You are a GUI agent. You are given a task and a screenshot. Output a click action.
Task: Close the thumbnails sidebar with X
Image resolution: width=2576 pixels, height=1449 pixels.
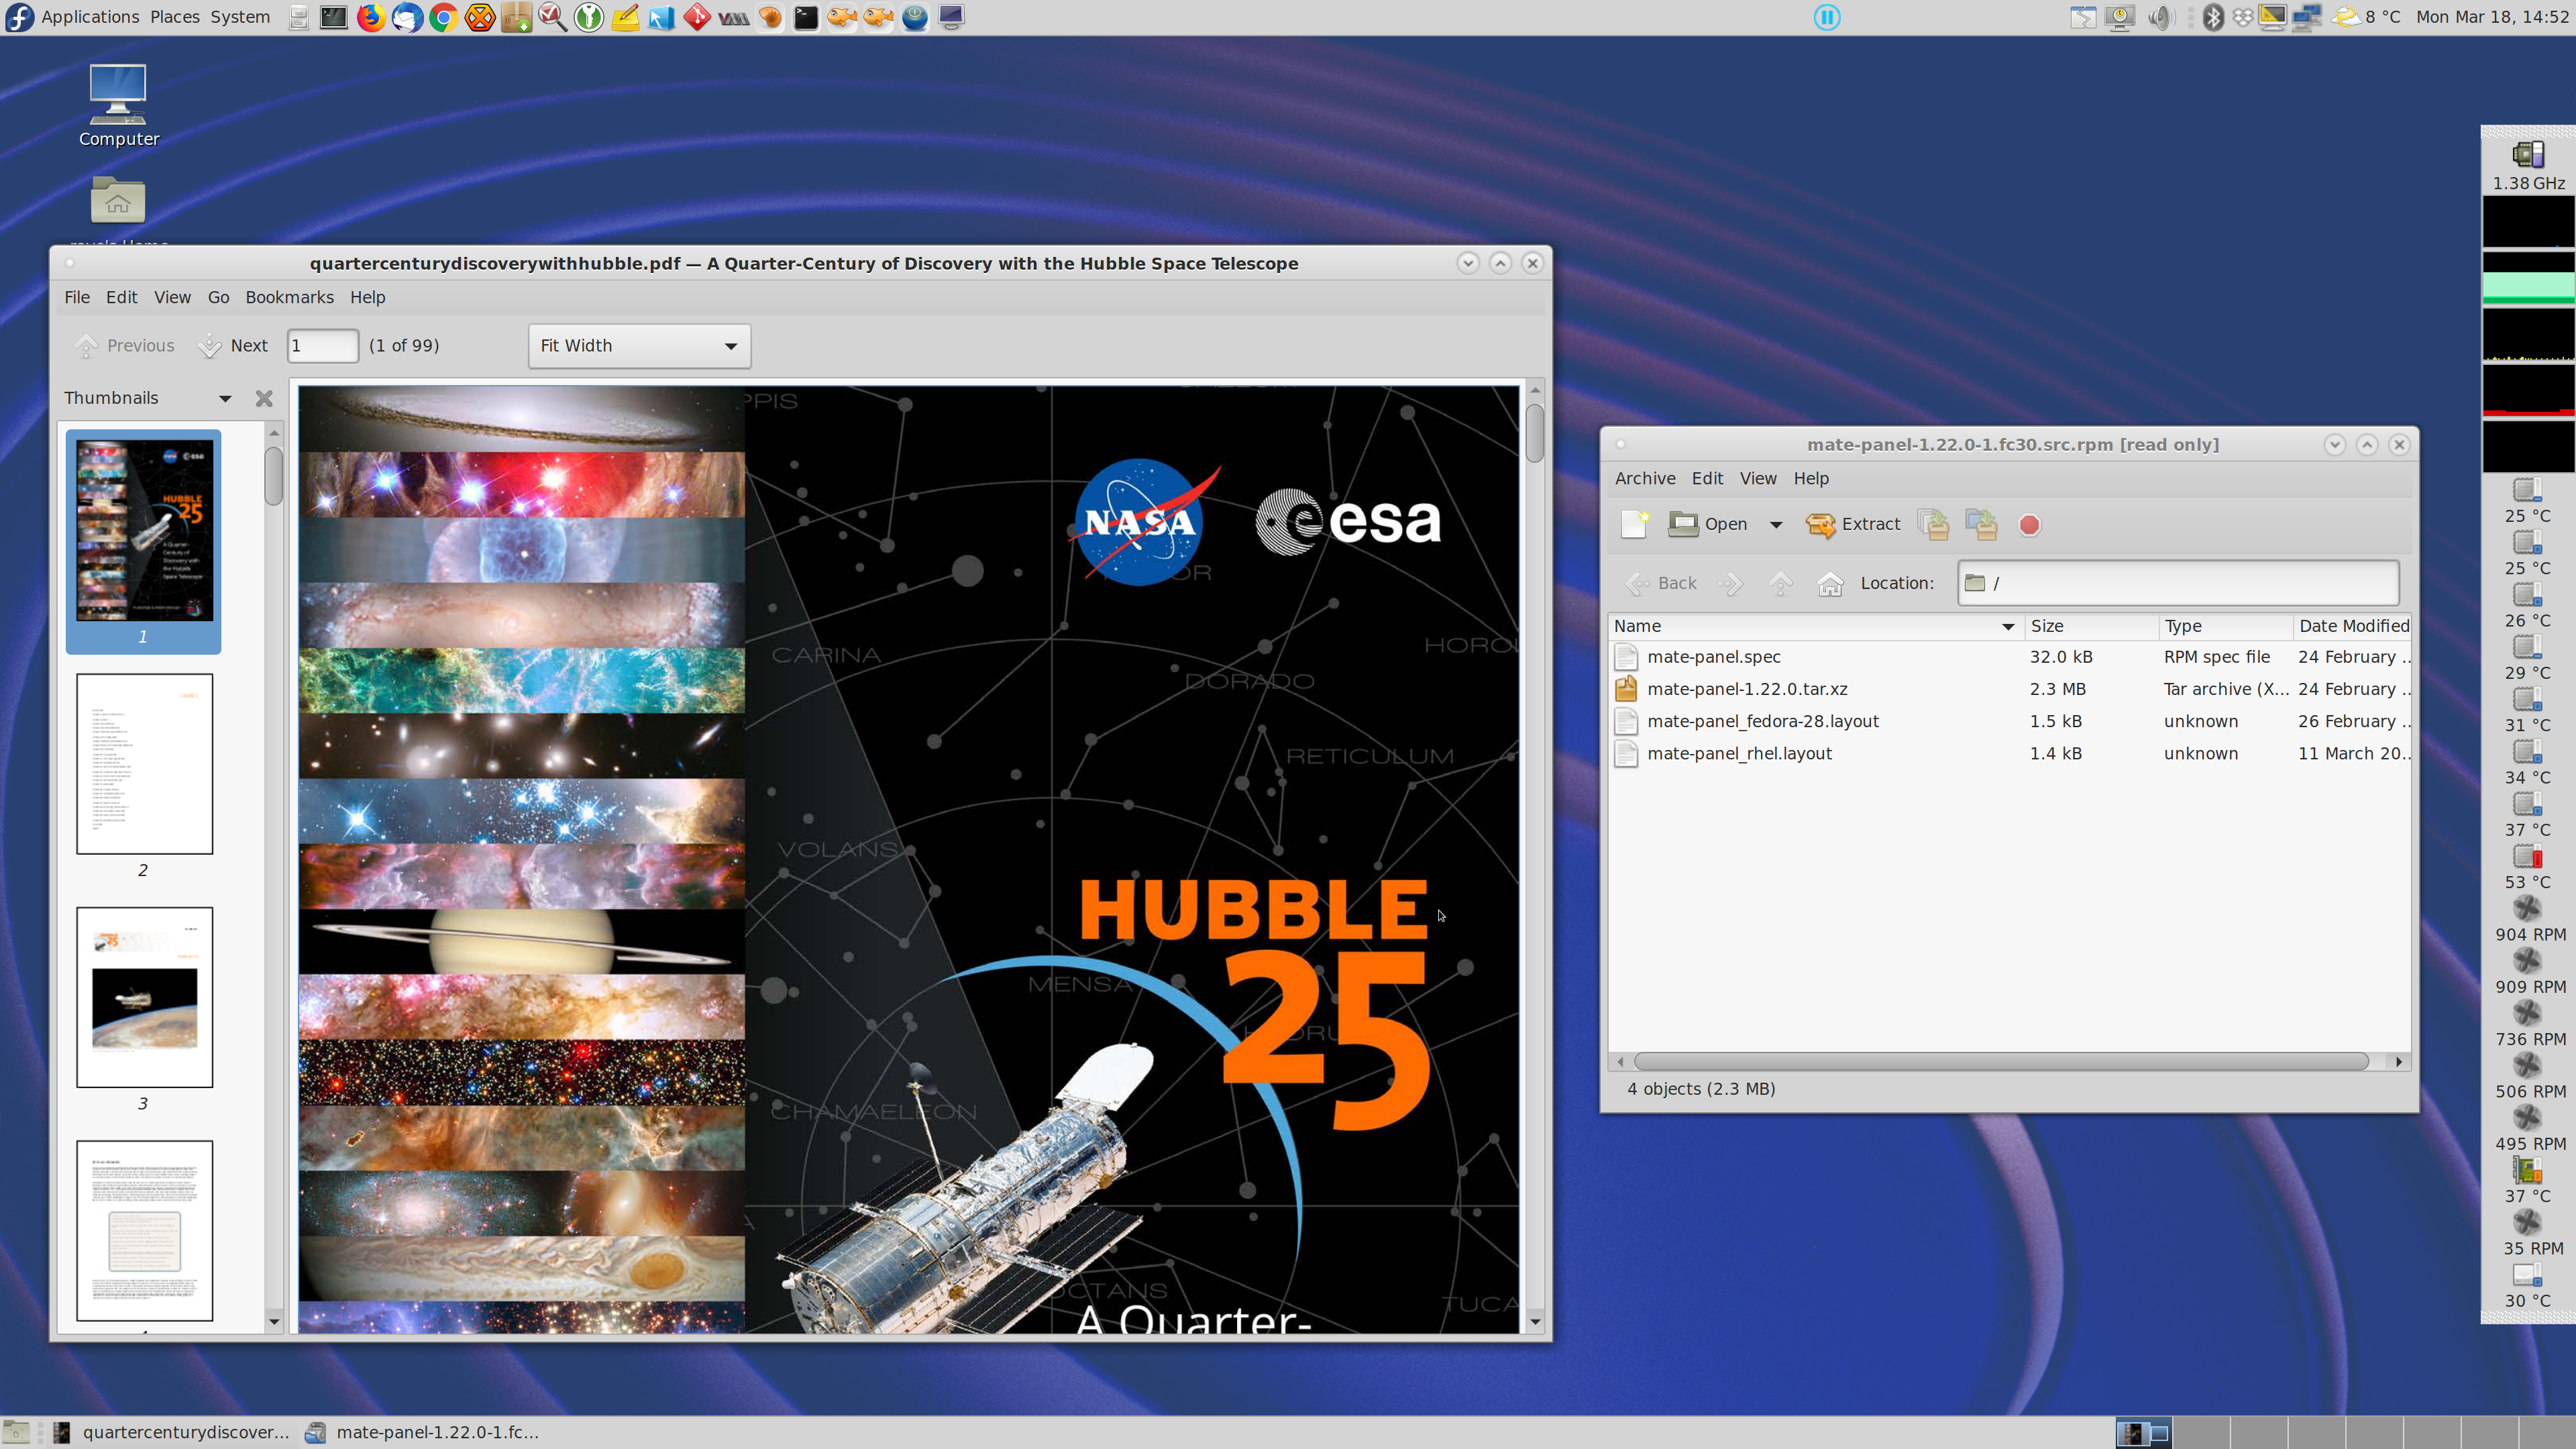pos(264,398)
